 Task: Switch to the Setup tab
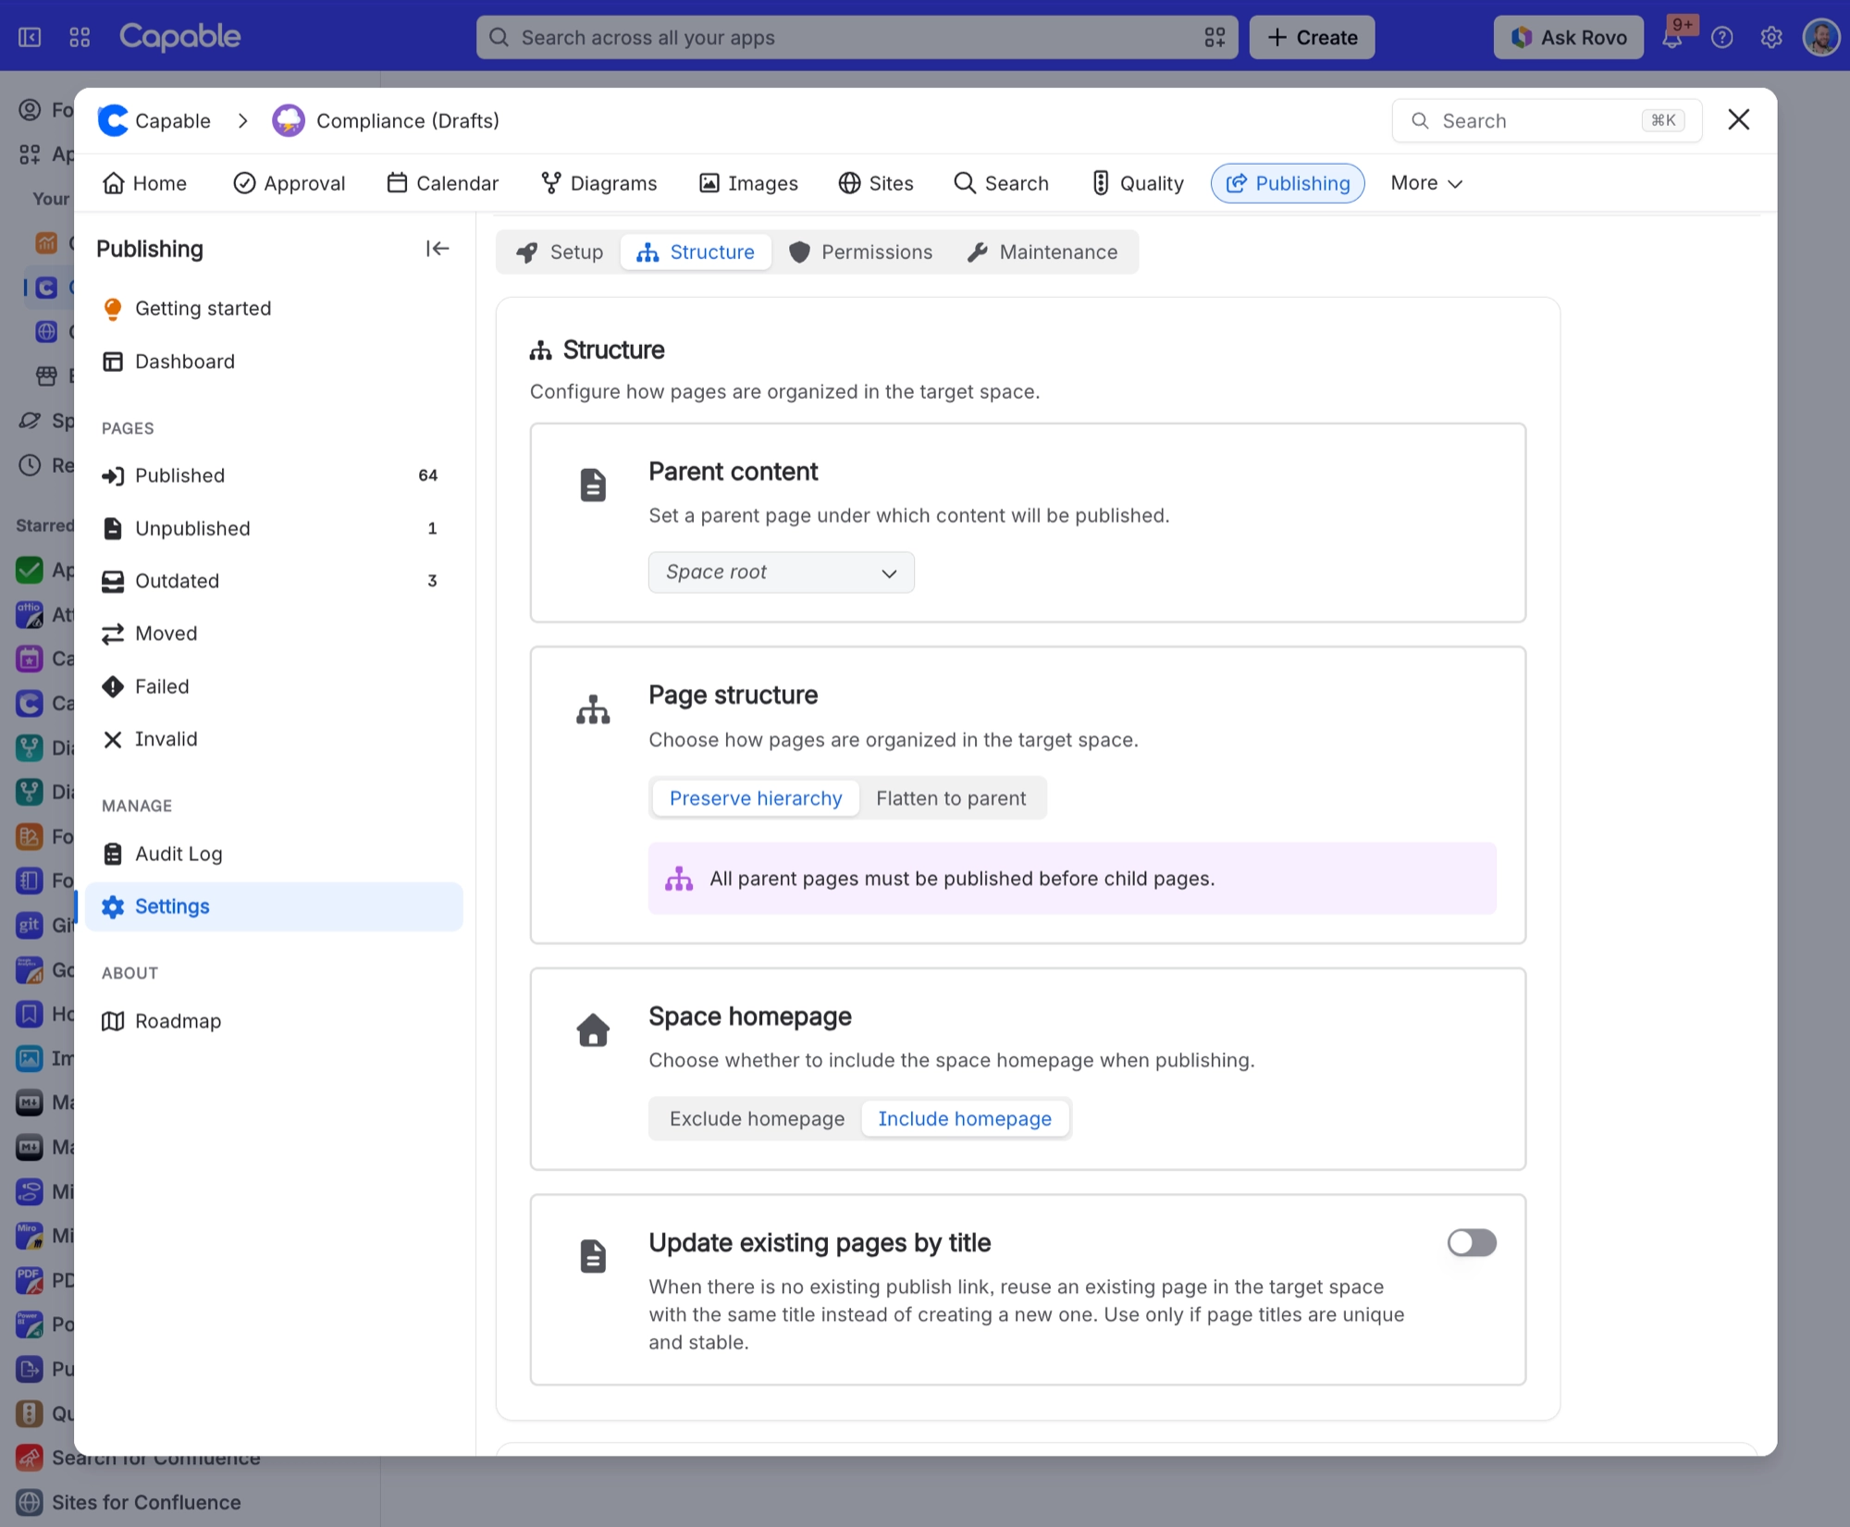coord(561,252)
